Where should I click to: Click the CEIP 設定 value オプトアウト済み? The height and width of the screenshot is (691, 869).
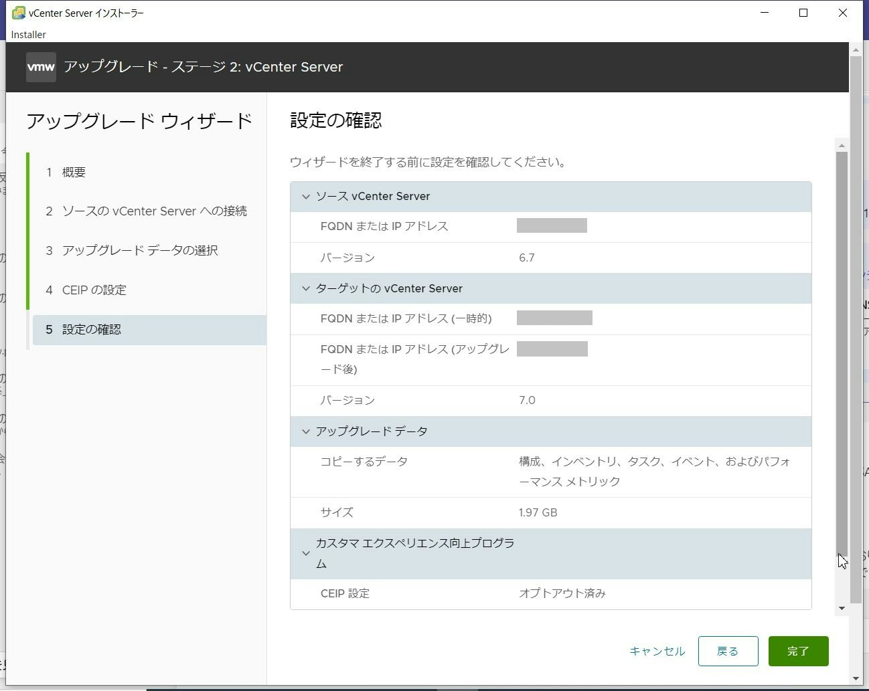[x=562, y=593]
